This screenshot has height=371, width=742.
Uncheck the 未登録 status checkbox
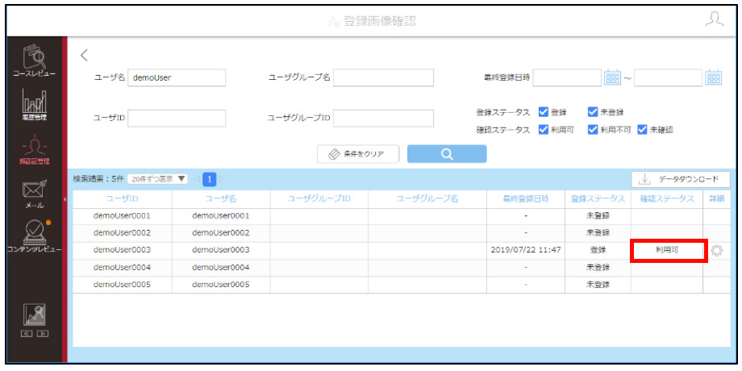tap(593, 112)
